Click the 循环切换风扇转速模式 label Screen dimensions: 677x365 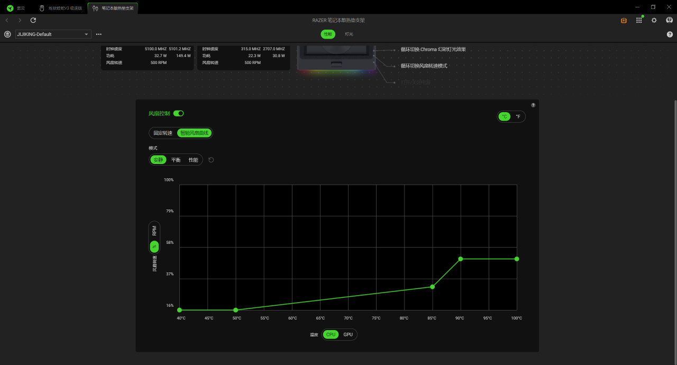[424, 66]
